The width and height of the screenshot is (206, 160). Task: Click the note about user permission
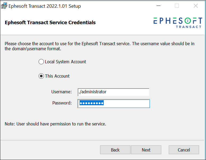point(55,124)
